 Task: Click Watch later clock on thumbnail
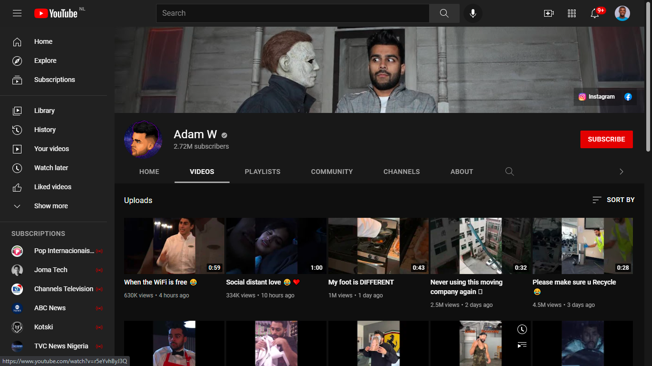coord(522,329)
